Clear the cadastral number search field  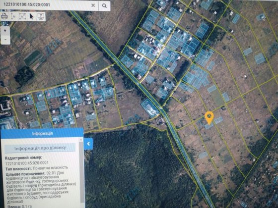pos(93,5)
